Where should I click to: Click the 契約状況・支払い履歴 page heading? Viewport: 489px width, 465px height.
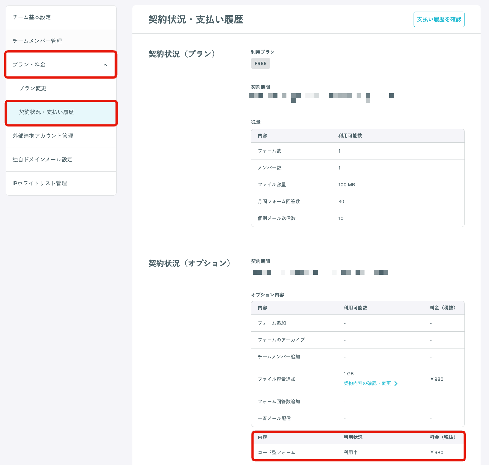point(195,20)
